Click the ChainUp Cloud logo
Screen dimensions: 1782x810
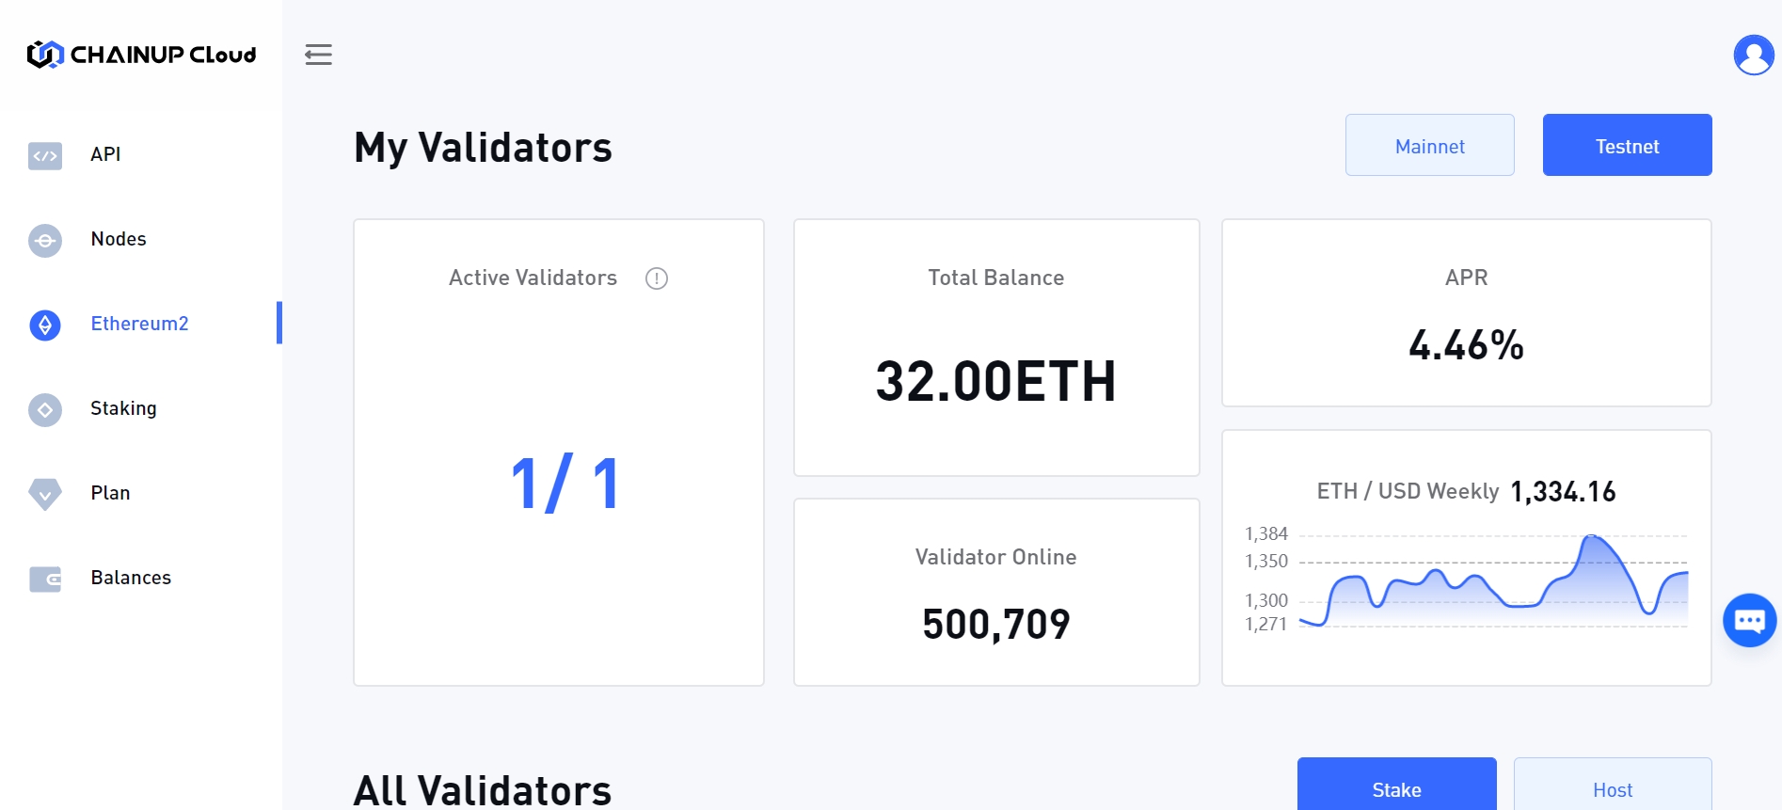(x=141, y=55)
